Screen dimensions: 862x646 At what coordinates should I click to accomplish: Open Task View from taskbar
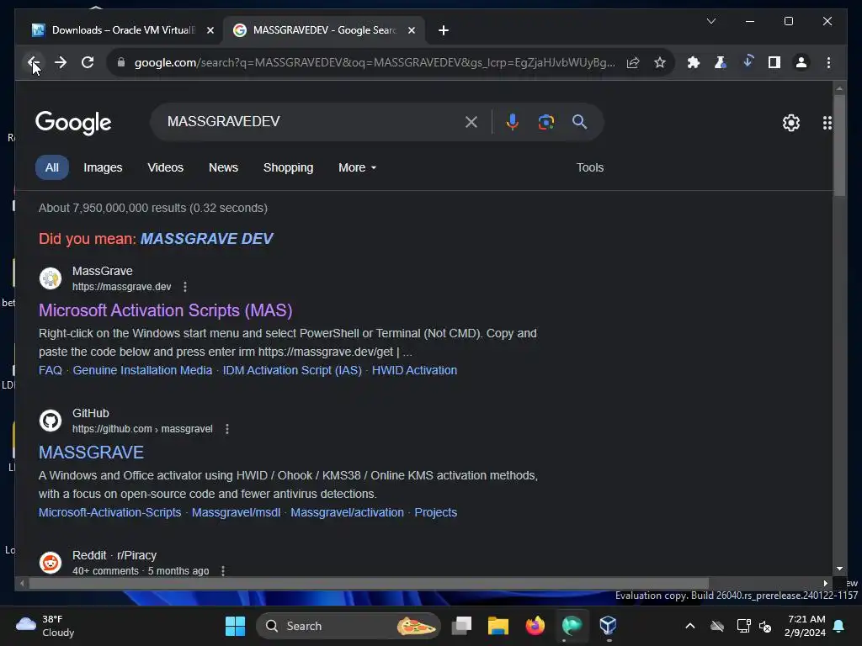pyautogui.click(x=462, y=626)
